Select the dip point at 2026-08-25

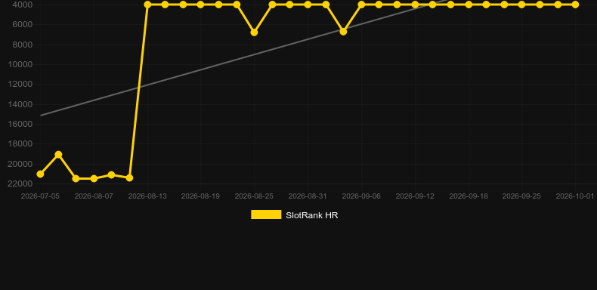coord(254,32)
